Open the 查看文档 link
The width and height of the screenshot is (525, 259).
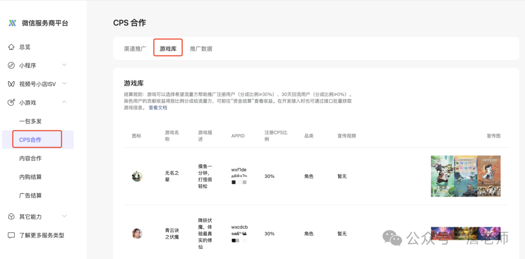157,108
